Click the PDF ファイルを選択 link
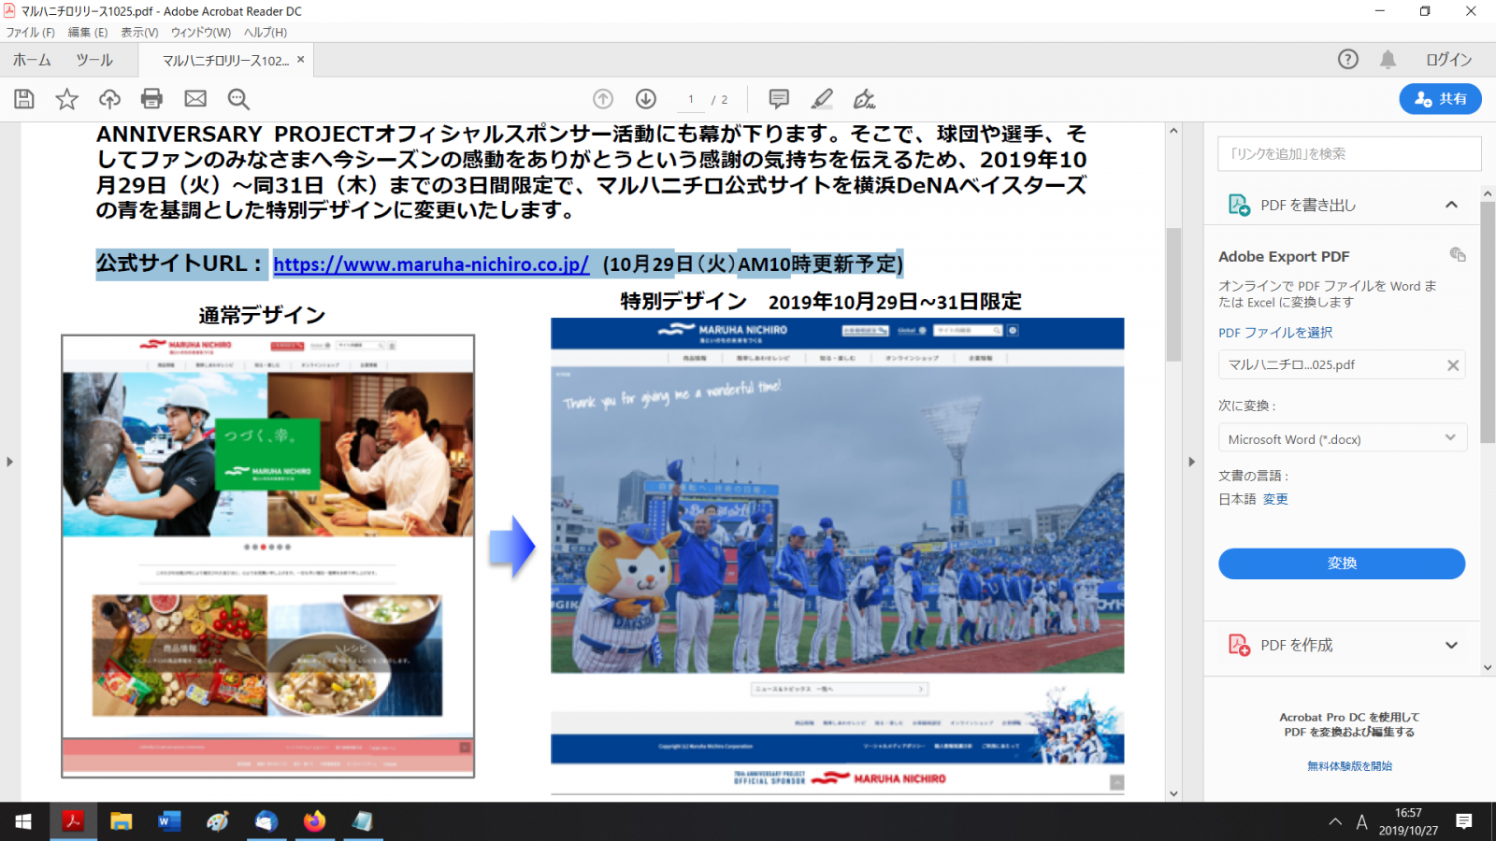The width and height of the screenshot is (1496, 841). pos(1275,333)
